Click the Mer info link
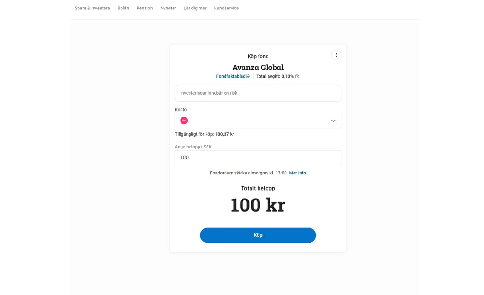This screenshot has width=484, height=295. click(x=297, y=173)
